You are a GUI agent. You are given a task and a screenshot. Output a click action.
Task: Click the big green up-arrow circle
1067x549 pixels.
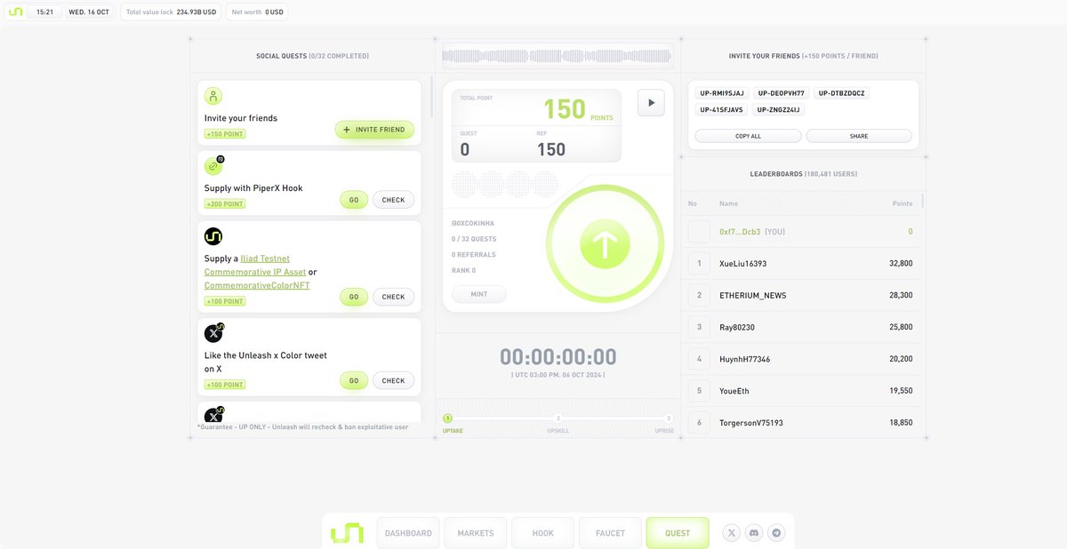pos(605,244)
